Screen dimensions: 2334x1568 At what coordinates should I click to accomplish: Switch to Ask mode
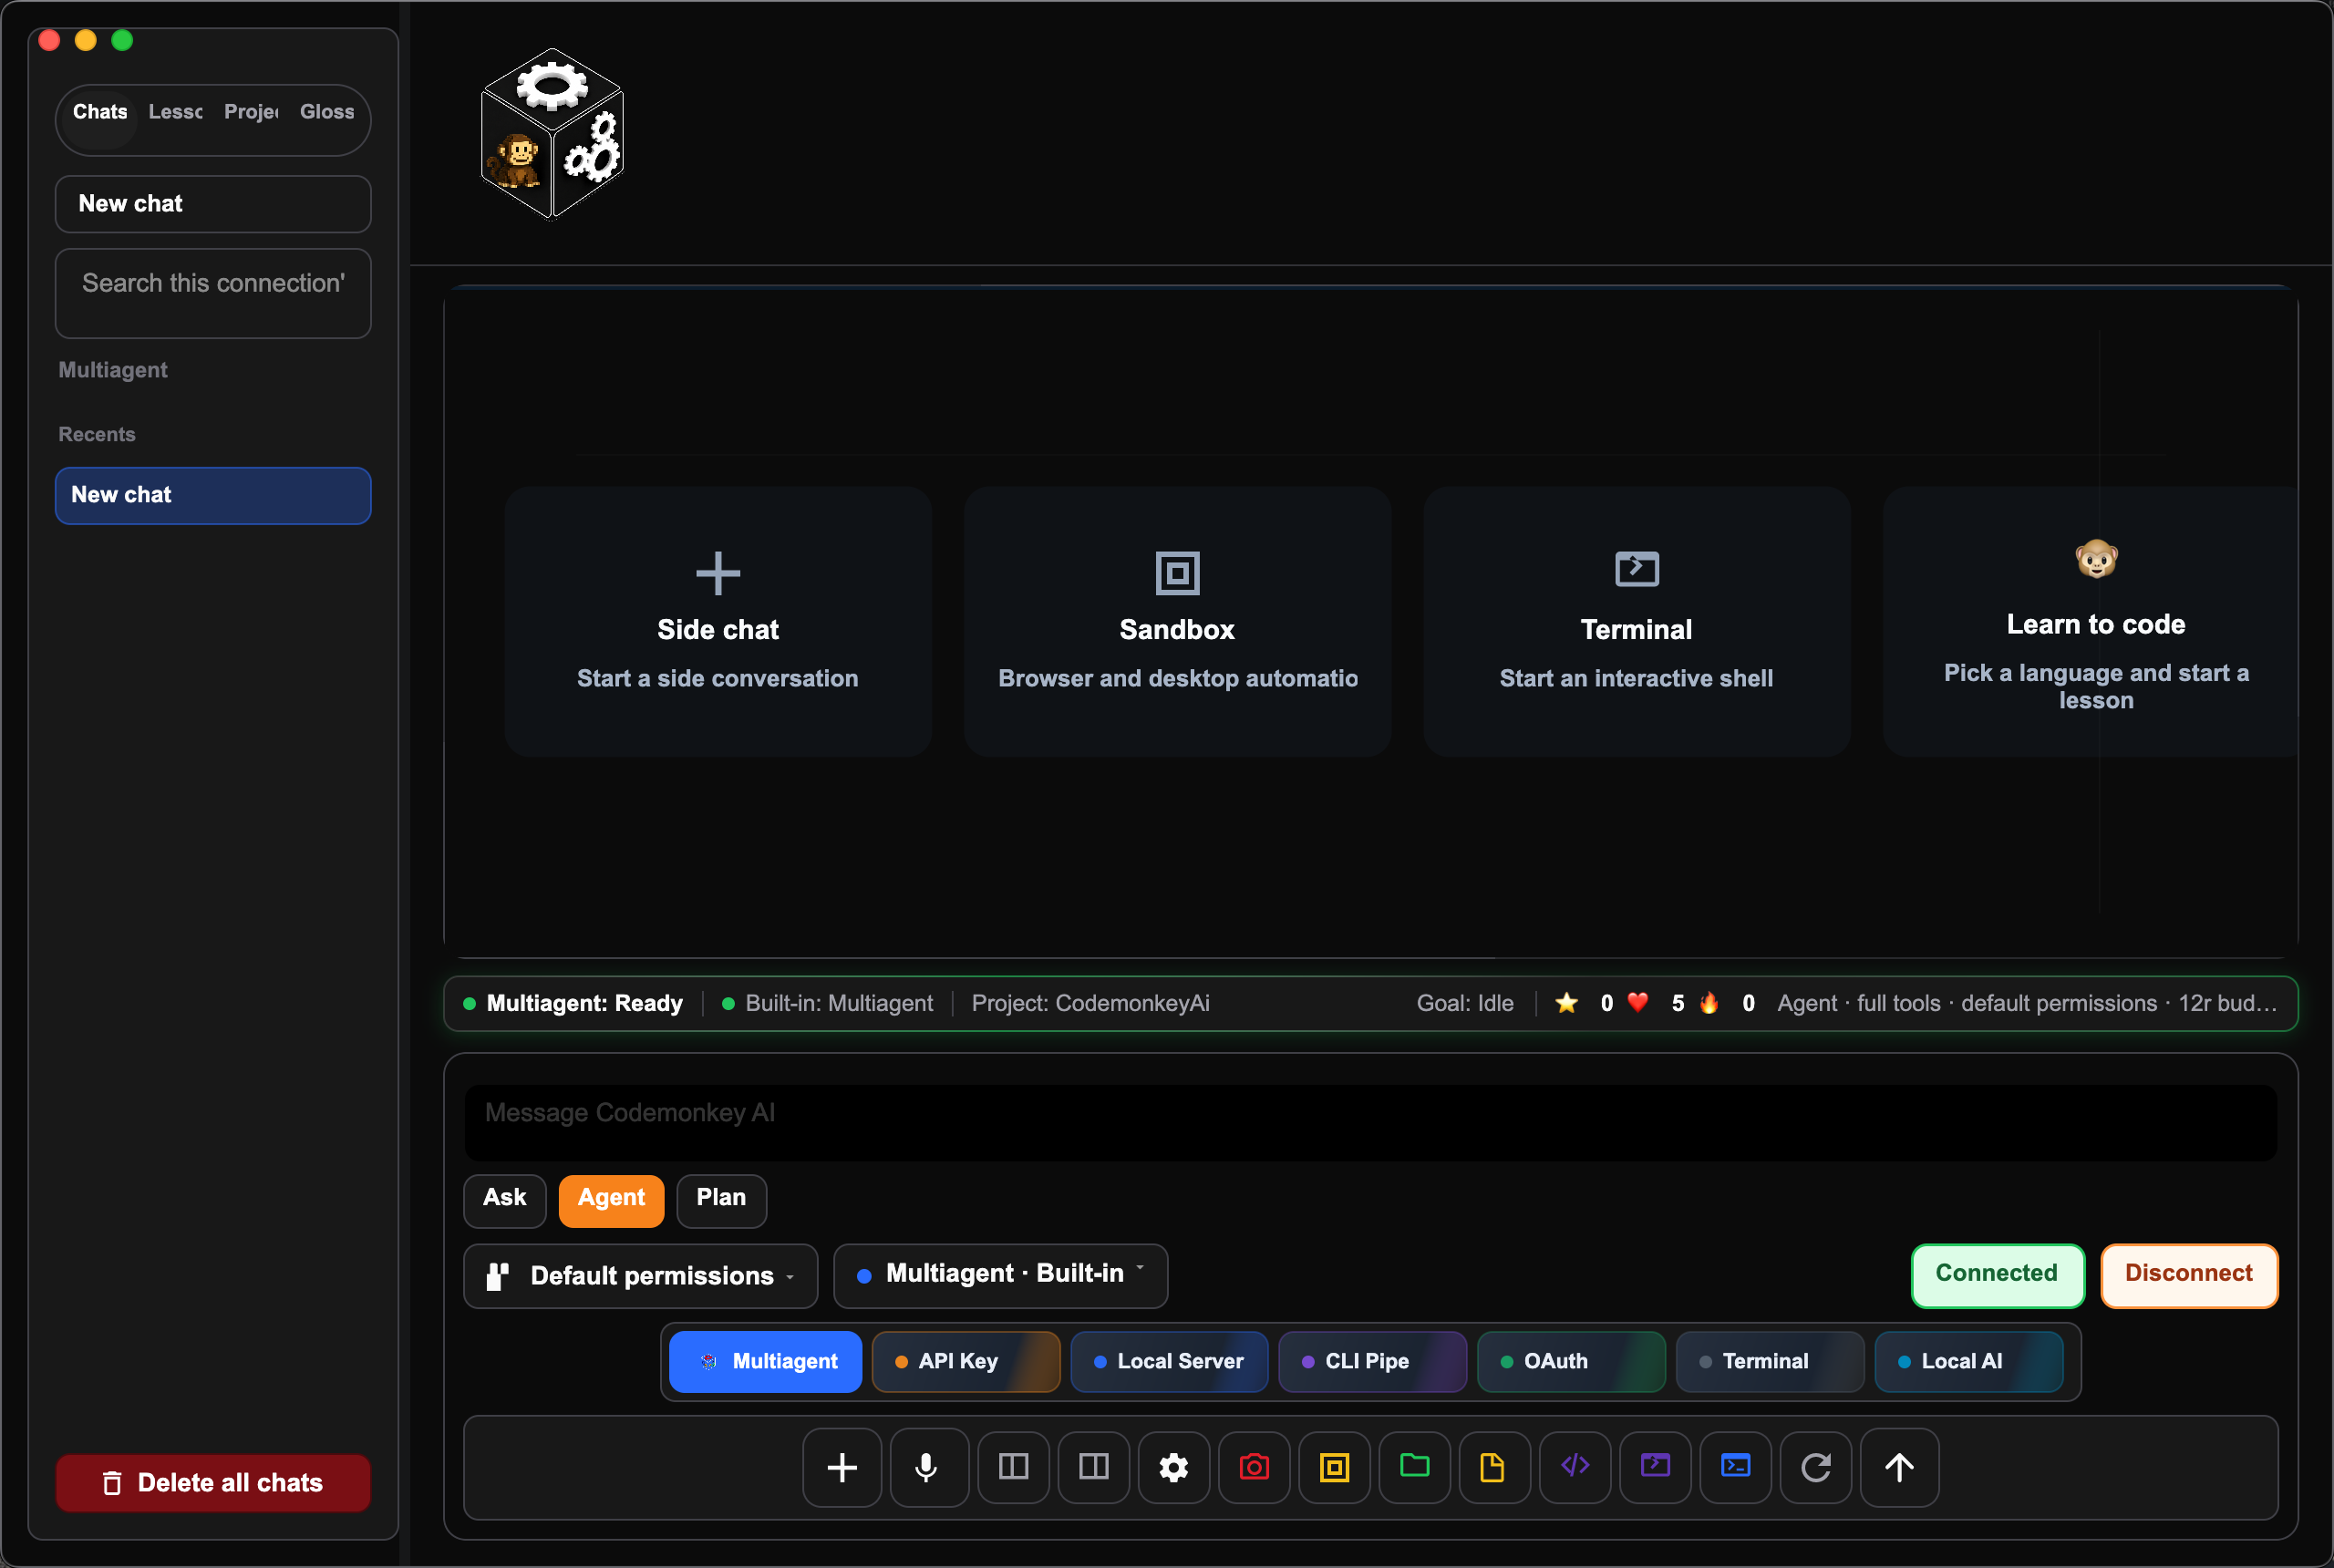[505, 1199]
